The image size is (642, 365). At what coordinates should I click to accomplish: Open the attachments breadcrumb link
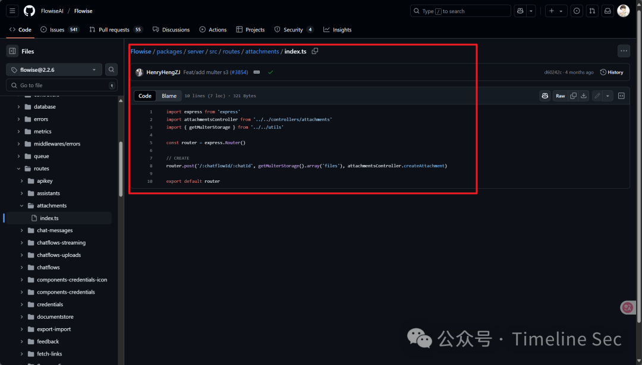tap(262, 52)
